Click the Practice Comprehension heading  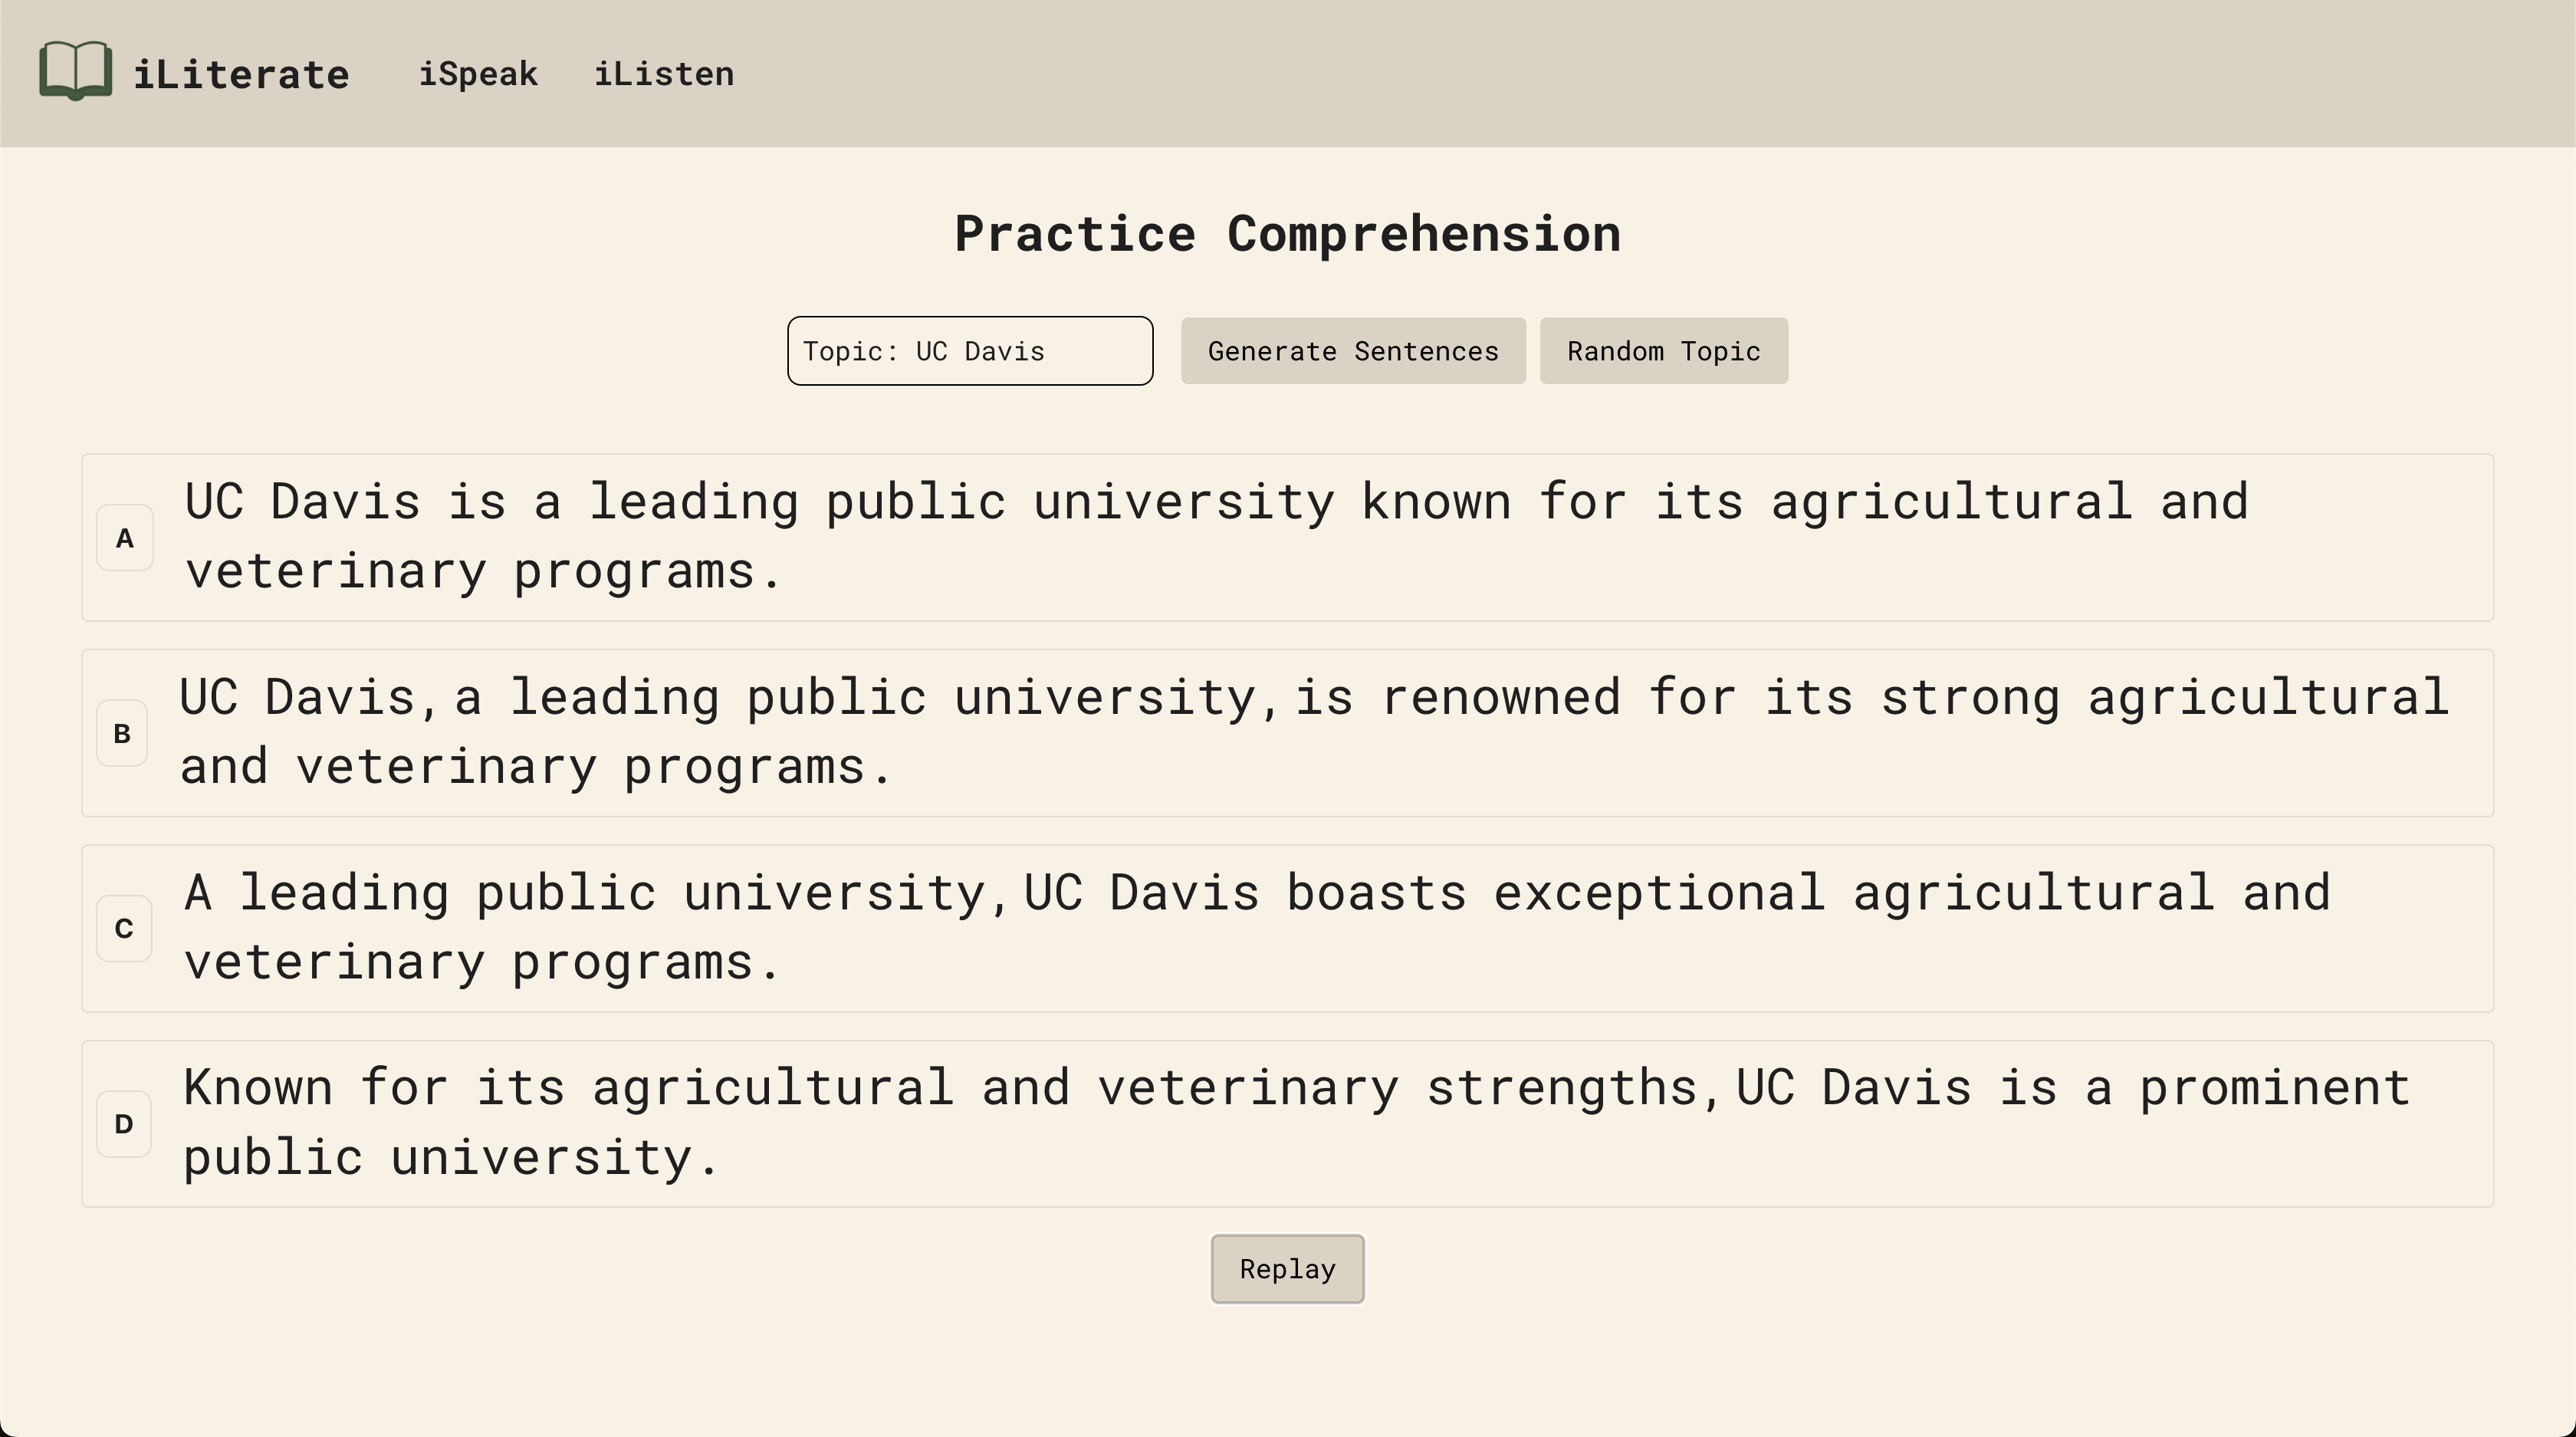click(1287, 234)
